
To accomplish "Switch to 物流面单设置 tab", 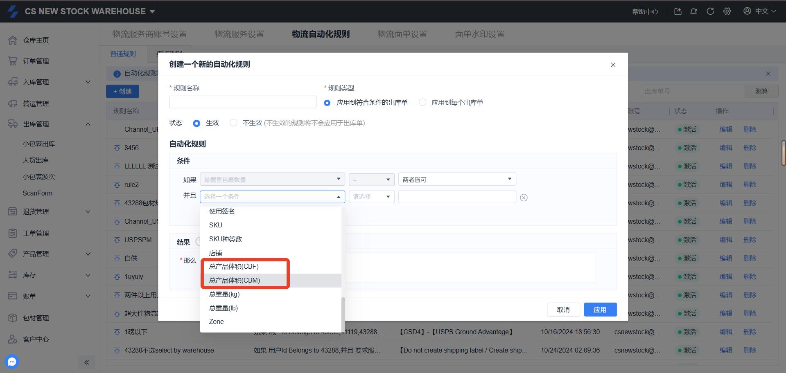I will coord(402,34).
